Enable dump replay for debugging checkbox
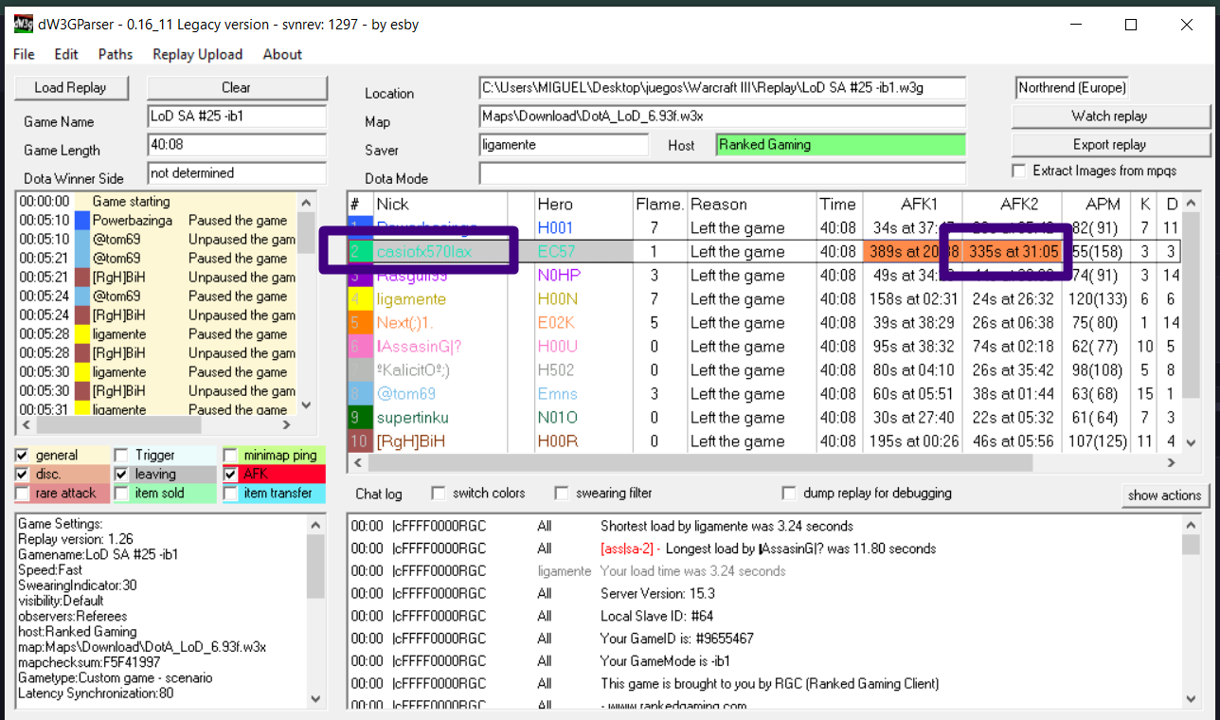The image size is (1220, 720). pyautogui.click(x=789, y=493)
